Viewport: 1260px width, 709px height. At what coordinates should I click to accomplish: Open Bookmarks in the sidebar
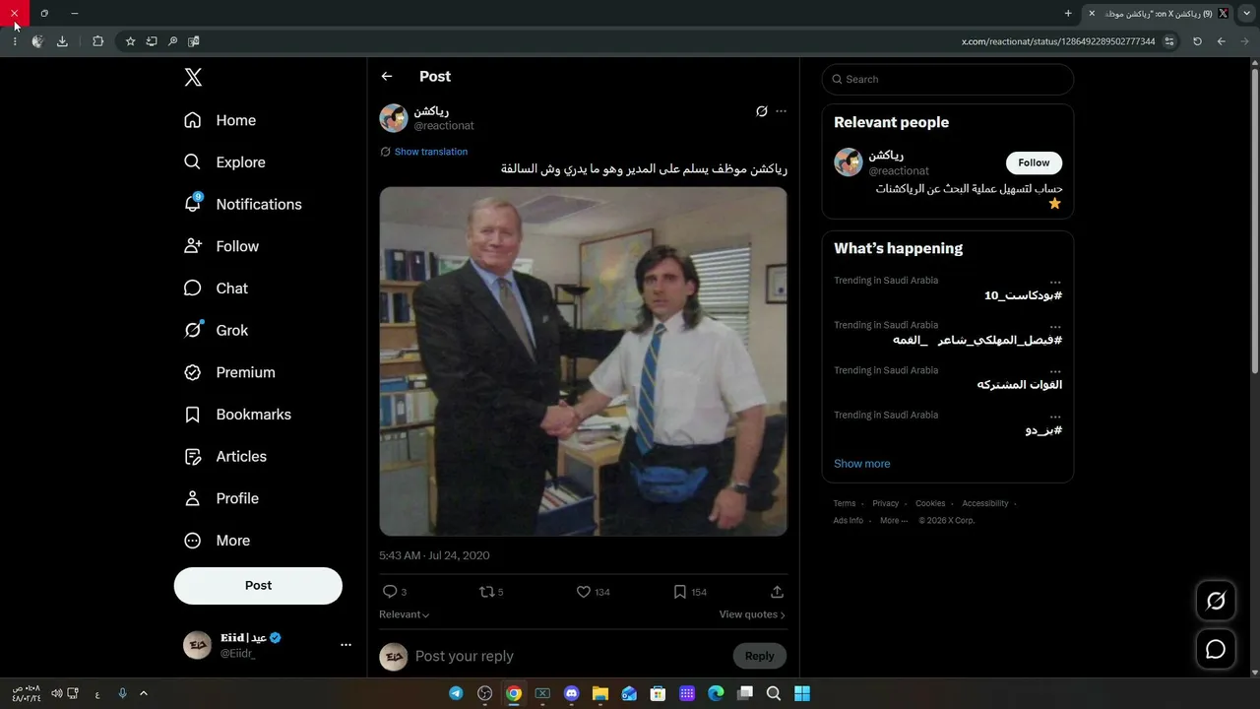(x=237, y=415)
